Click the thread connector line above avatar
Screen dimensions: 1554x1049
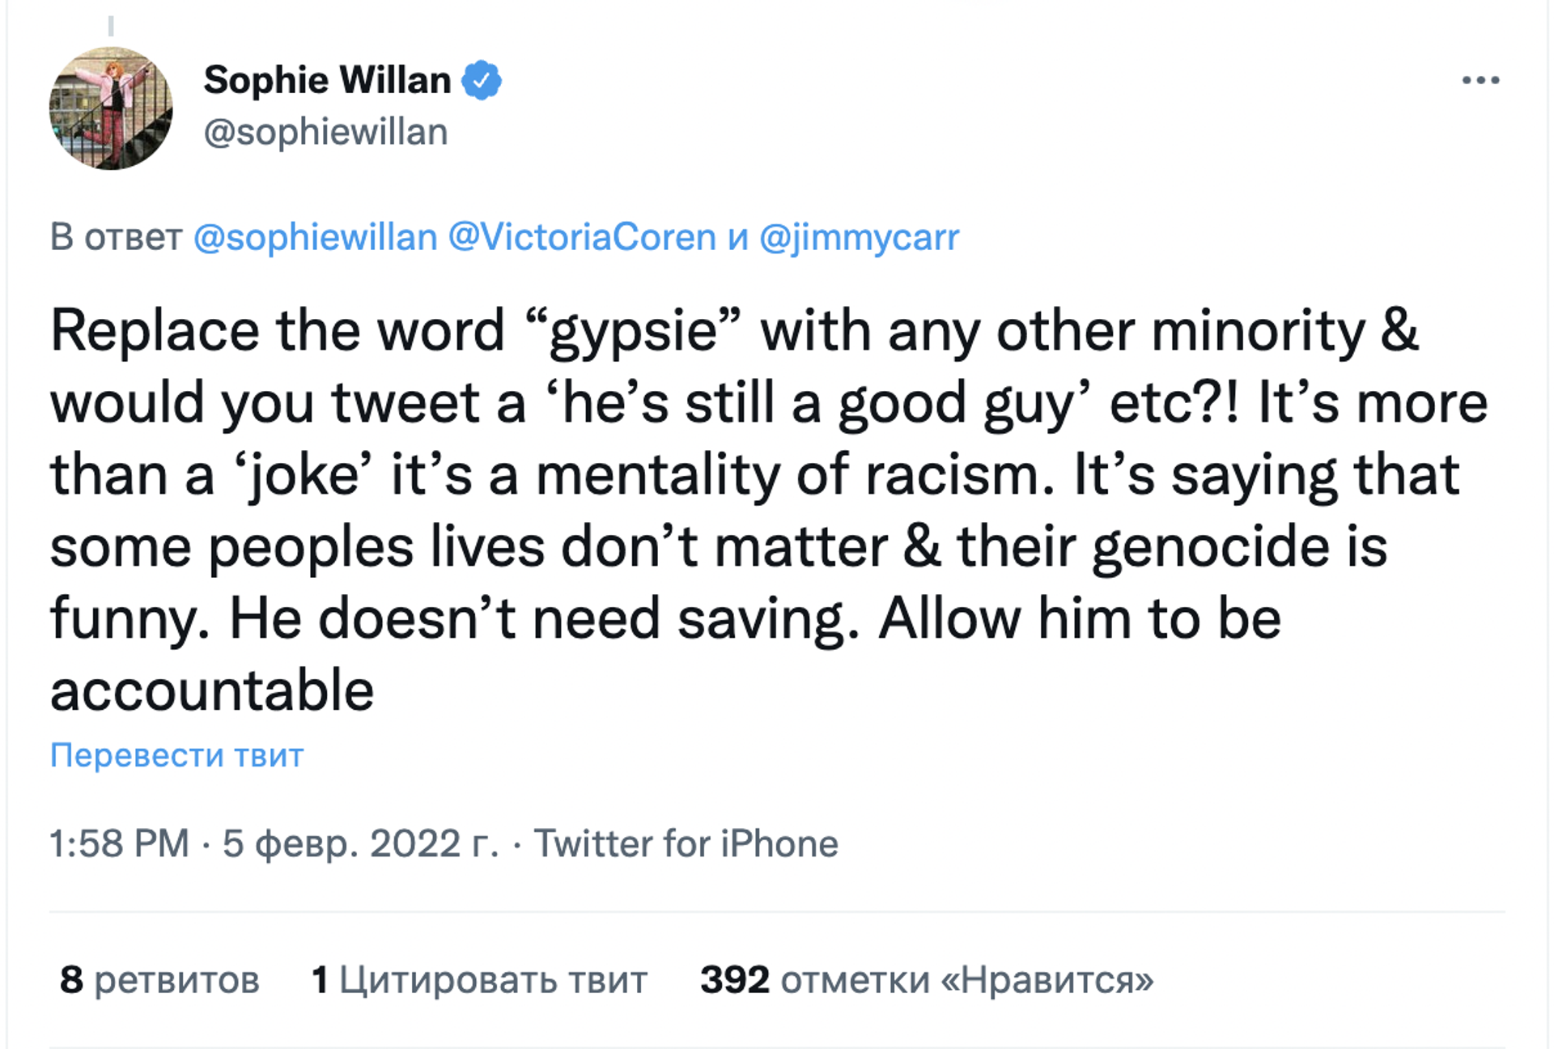(x=111, y=25)
